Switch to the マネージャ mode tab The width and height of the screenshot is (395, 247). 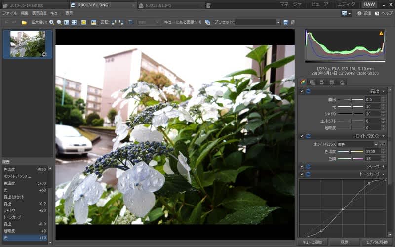pos(291,4)
